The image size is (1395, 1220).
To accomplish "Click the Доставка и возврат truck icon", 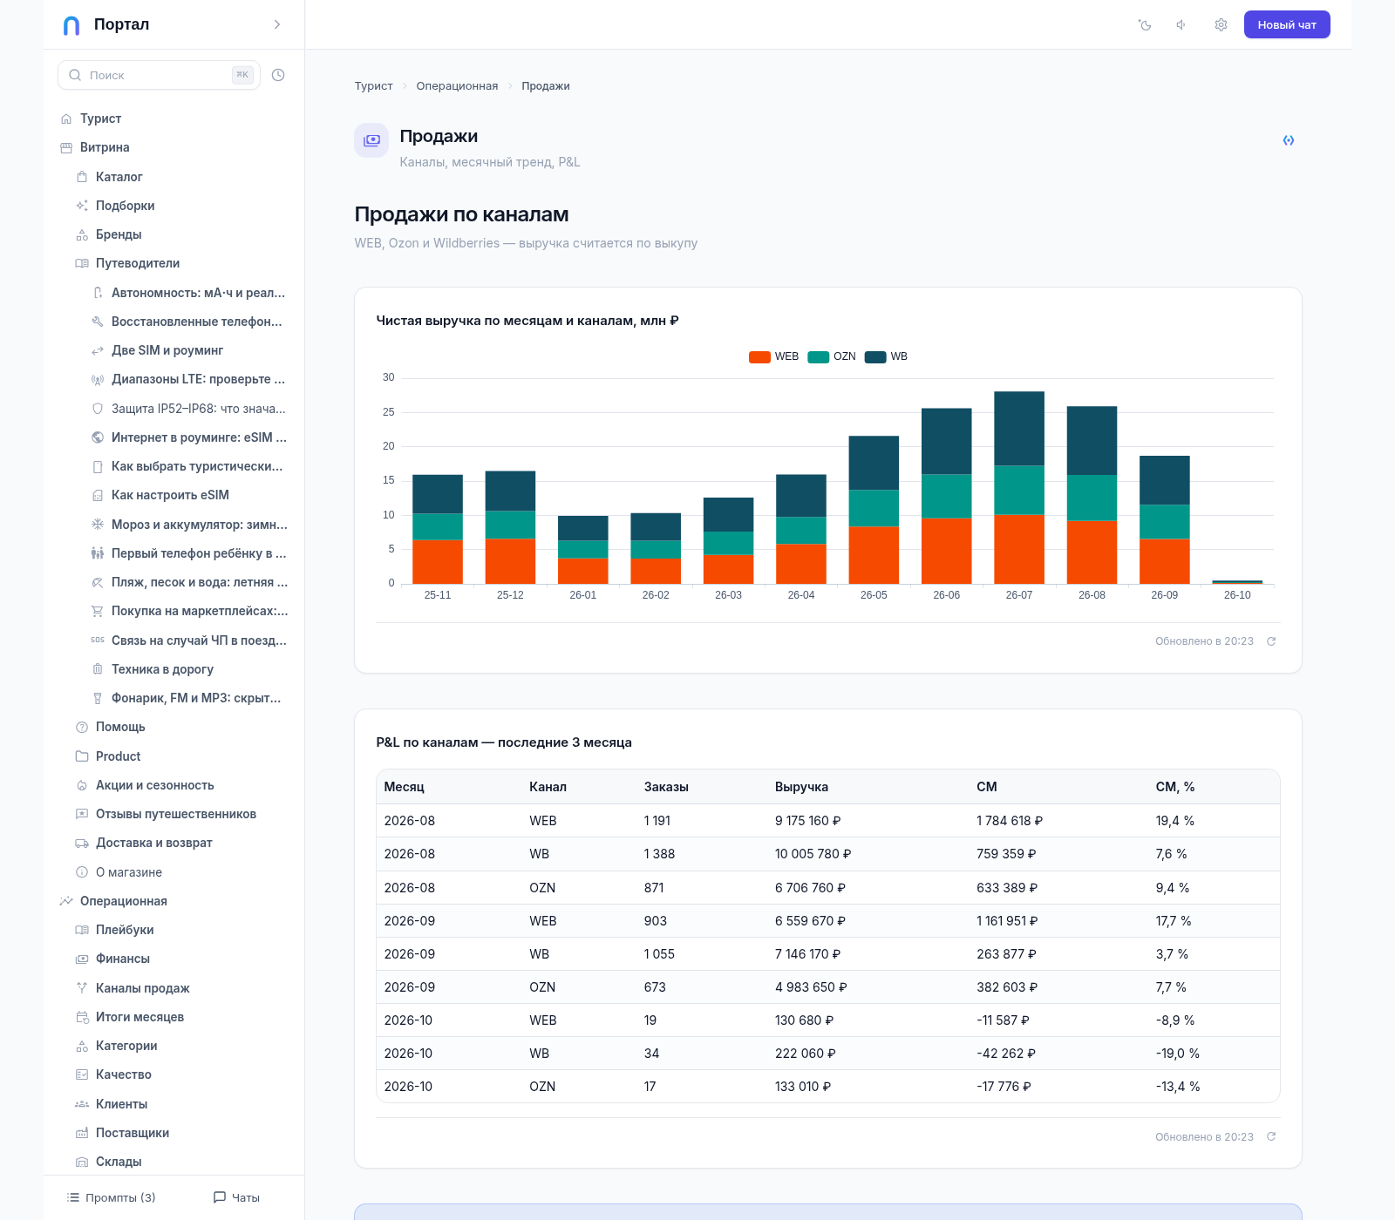I will pos(82,843).
